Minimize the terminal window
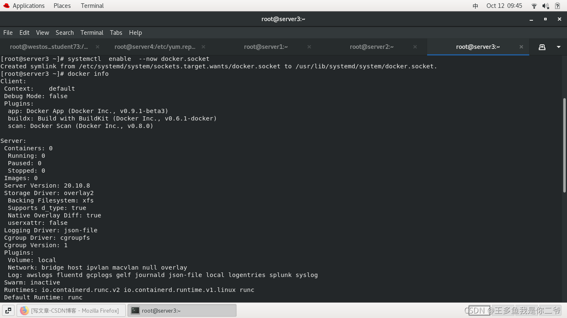This screenshot has height=318, width=567. tap(531, 19)
